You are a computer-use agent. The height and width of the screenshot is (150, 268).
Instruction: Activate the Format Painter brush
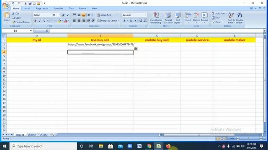coord(21,22)
